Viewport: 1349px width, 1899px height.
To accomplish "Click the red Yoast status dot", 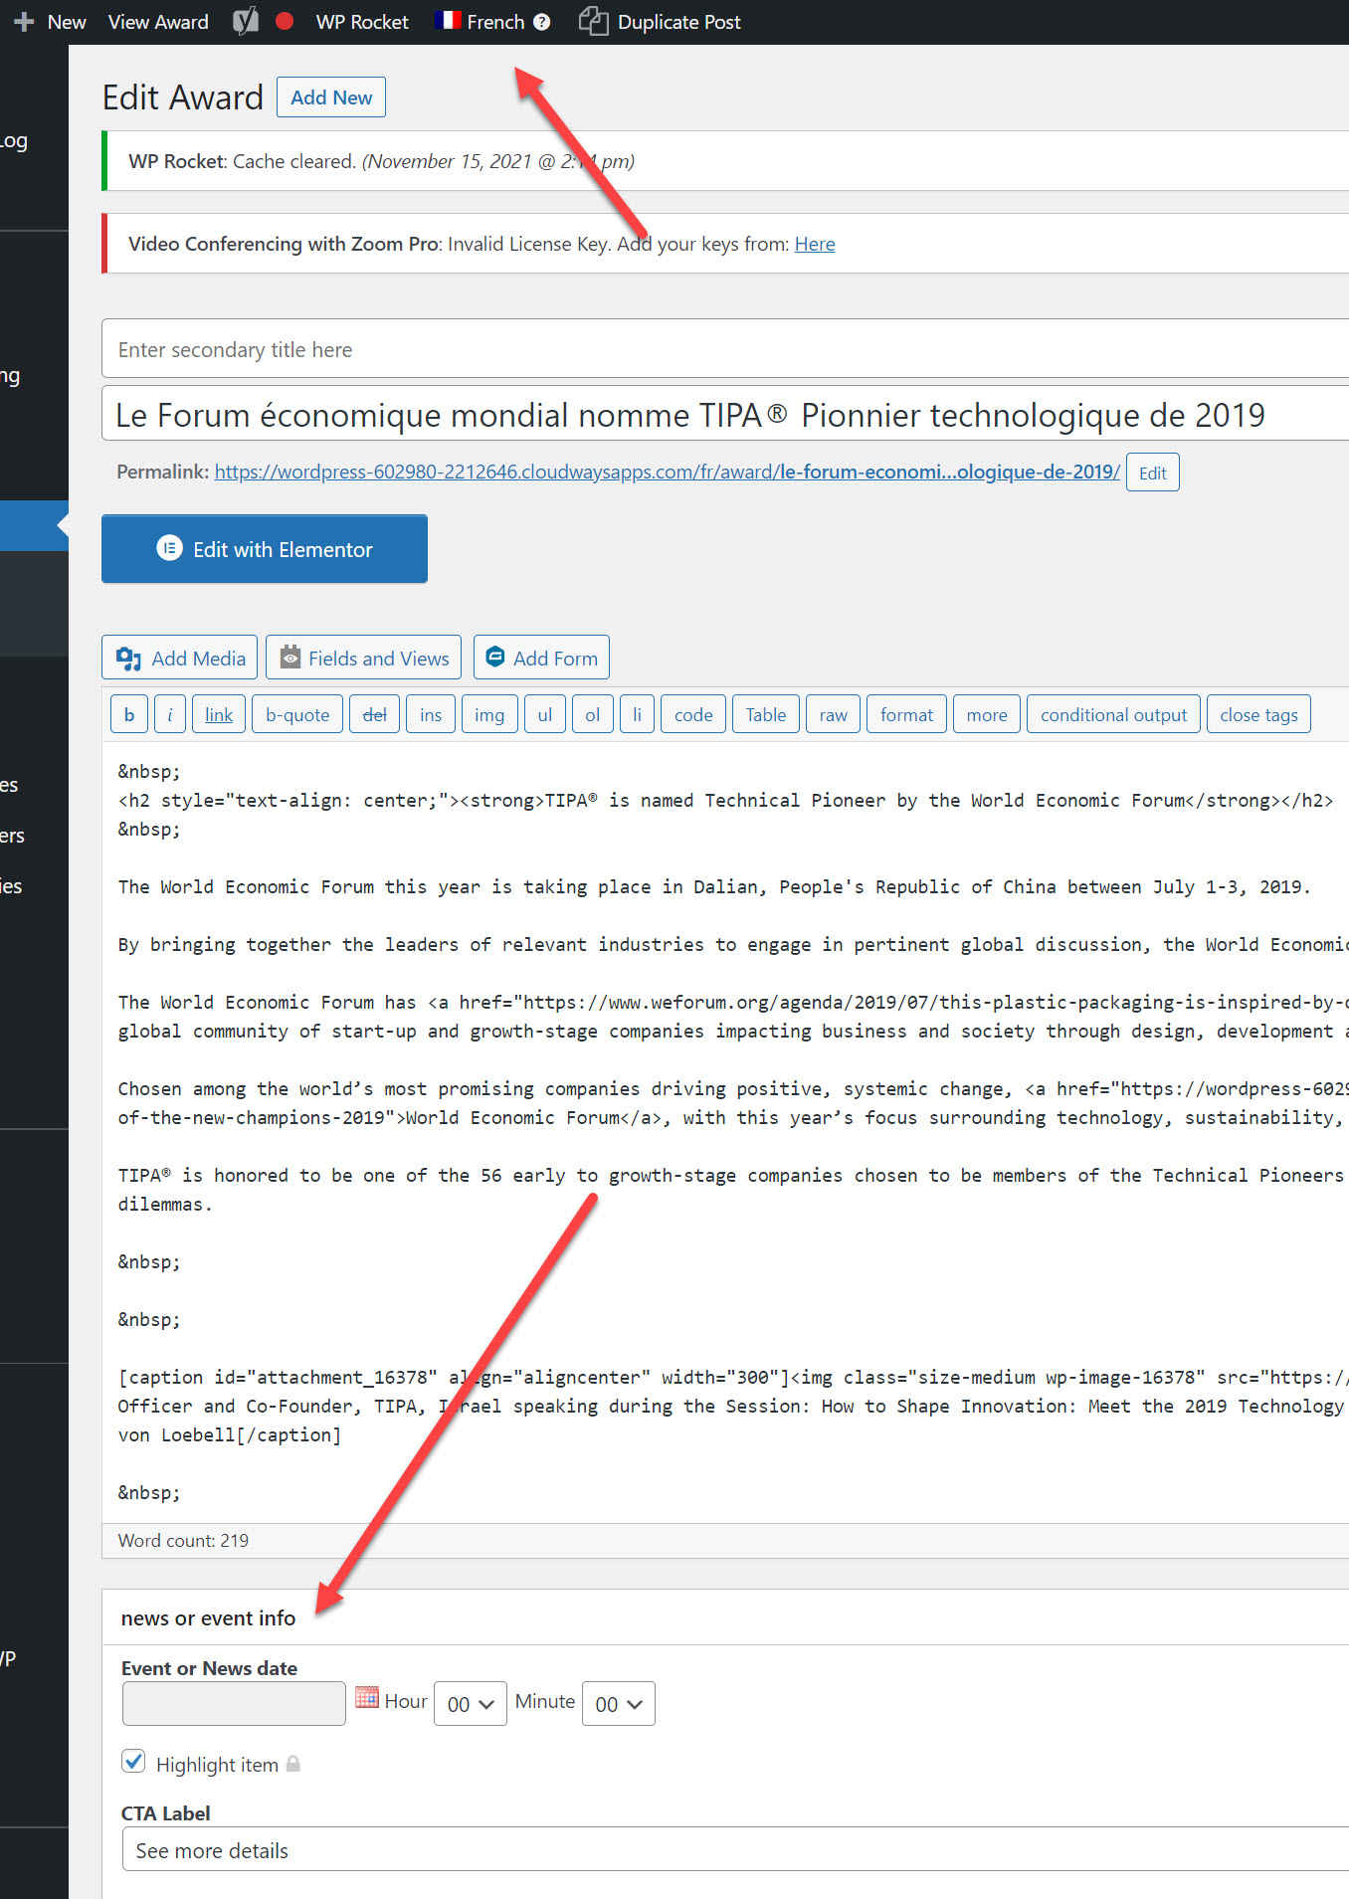I will (x=285, y=21).
